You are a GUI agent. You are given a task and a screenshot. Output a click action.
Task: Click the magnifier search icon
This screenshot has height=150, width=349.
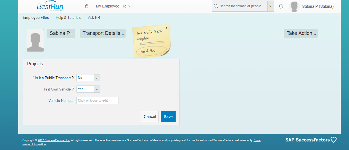point(216,6)
